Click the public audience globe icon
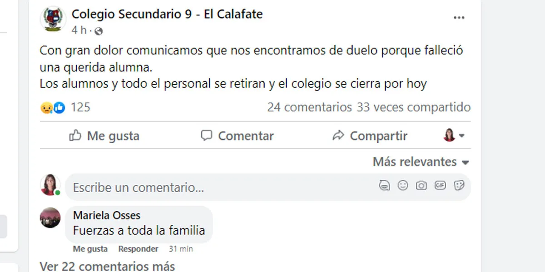Viewport: 545px width, 272px height. [99, 31]
